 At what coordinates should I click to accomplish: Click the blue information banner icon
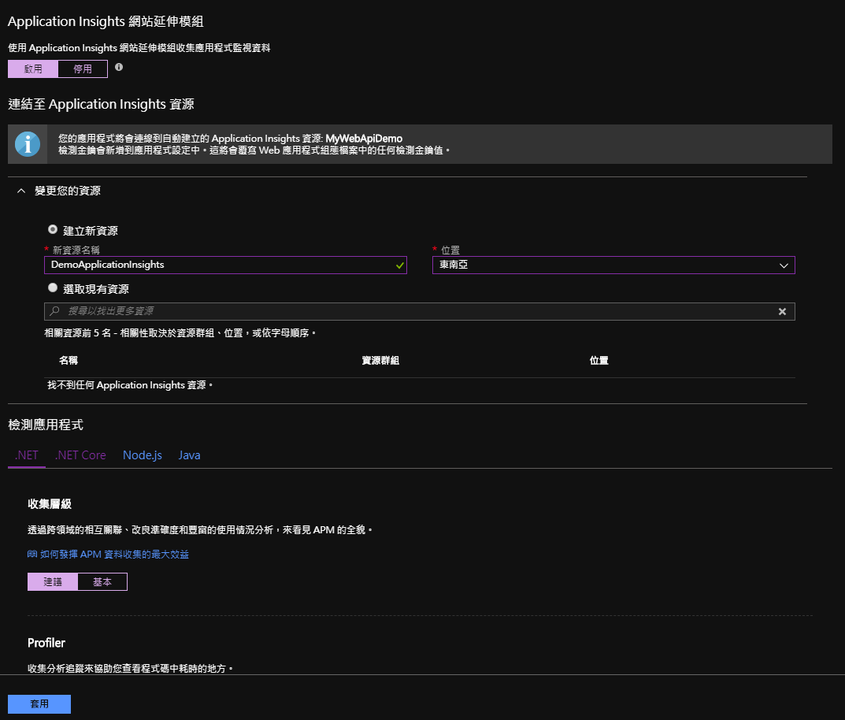pyautogui.click(x=28, y=144)
